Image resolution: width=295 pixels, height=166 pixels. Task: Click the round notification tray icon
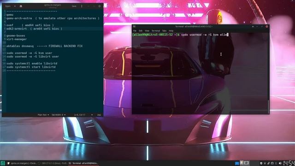(272, 163)
